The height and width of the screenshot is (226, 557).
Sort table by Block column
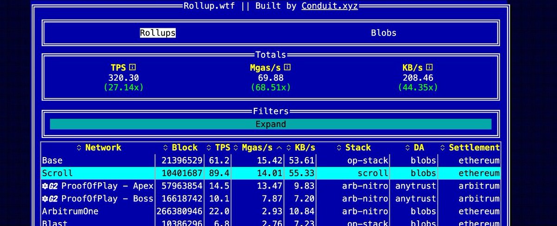[x=181, y=148]
